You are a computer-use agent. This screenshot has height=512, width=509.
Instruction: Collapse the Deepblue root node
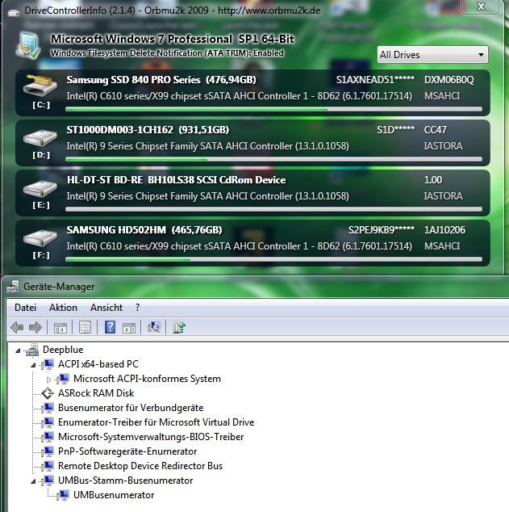pos(18,350)
